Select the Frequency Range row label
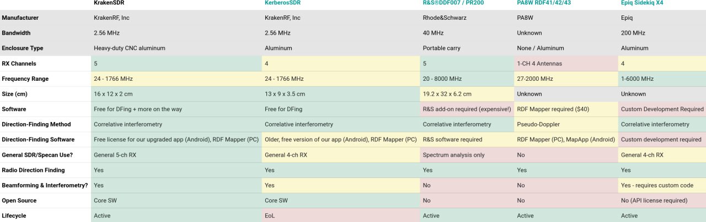This screenshot has height=222, width=706. point(25,79)
